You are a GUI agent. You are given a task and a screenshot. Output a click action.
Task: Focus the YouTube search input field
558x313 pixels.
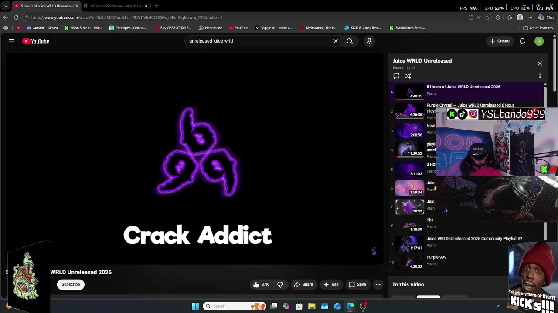click(x=259, y=41)
